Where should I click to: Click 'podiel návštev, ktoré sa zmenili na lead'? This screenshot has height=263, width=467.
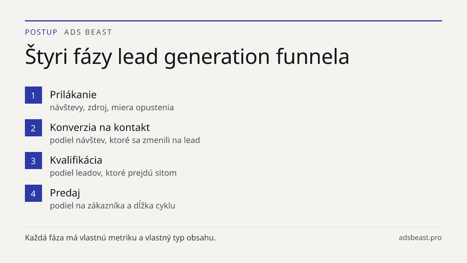point(125,140)
